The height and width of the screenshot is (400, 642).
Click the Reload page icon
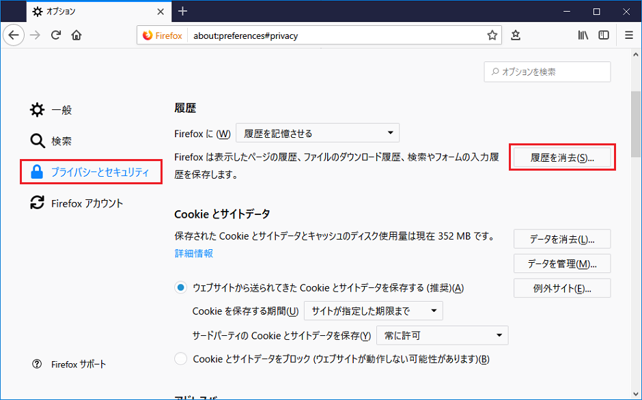pyautogui.click(x=56, y=35)
